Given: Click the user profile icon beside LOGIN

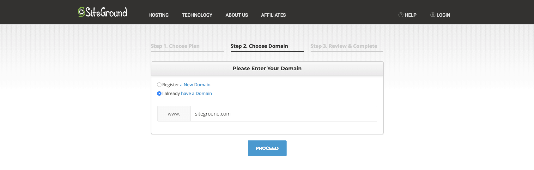Looking at the screenshot, I should pos(433,15).
